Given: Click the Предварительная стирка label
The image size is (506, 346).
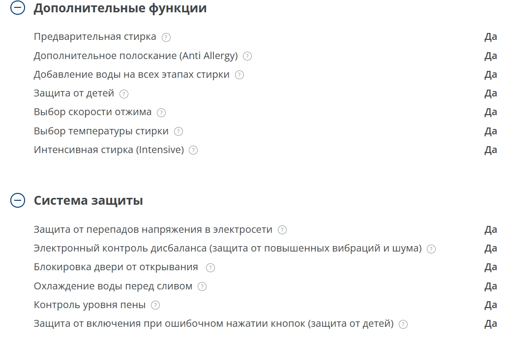Looking at the screenshot, I should click(x=95, y=37).
